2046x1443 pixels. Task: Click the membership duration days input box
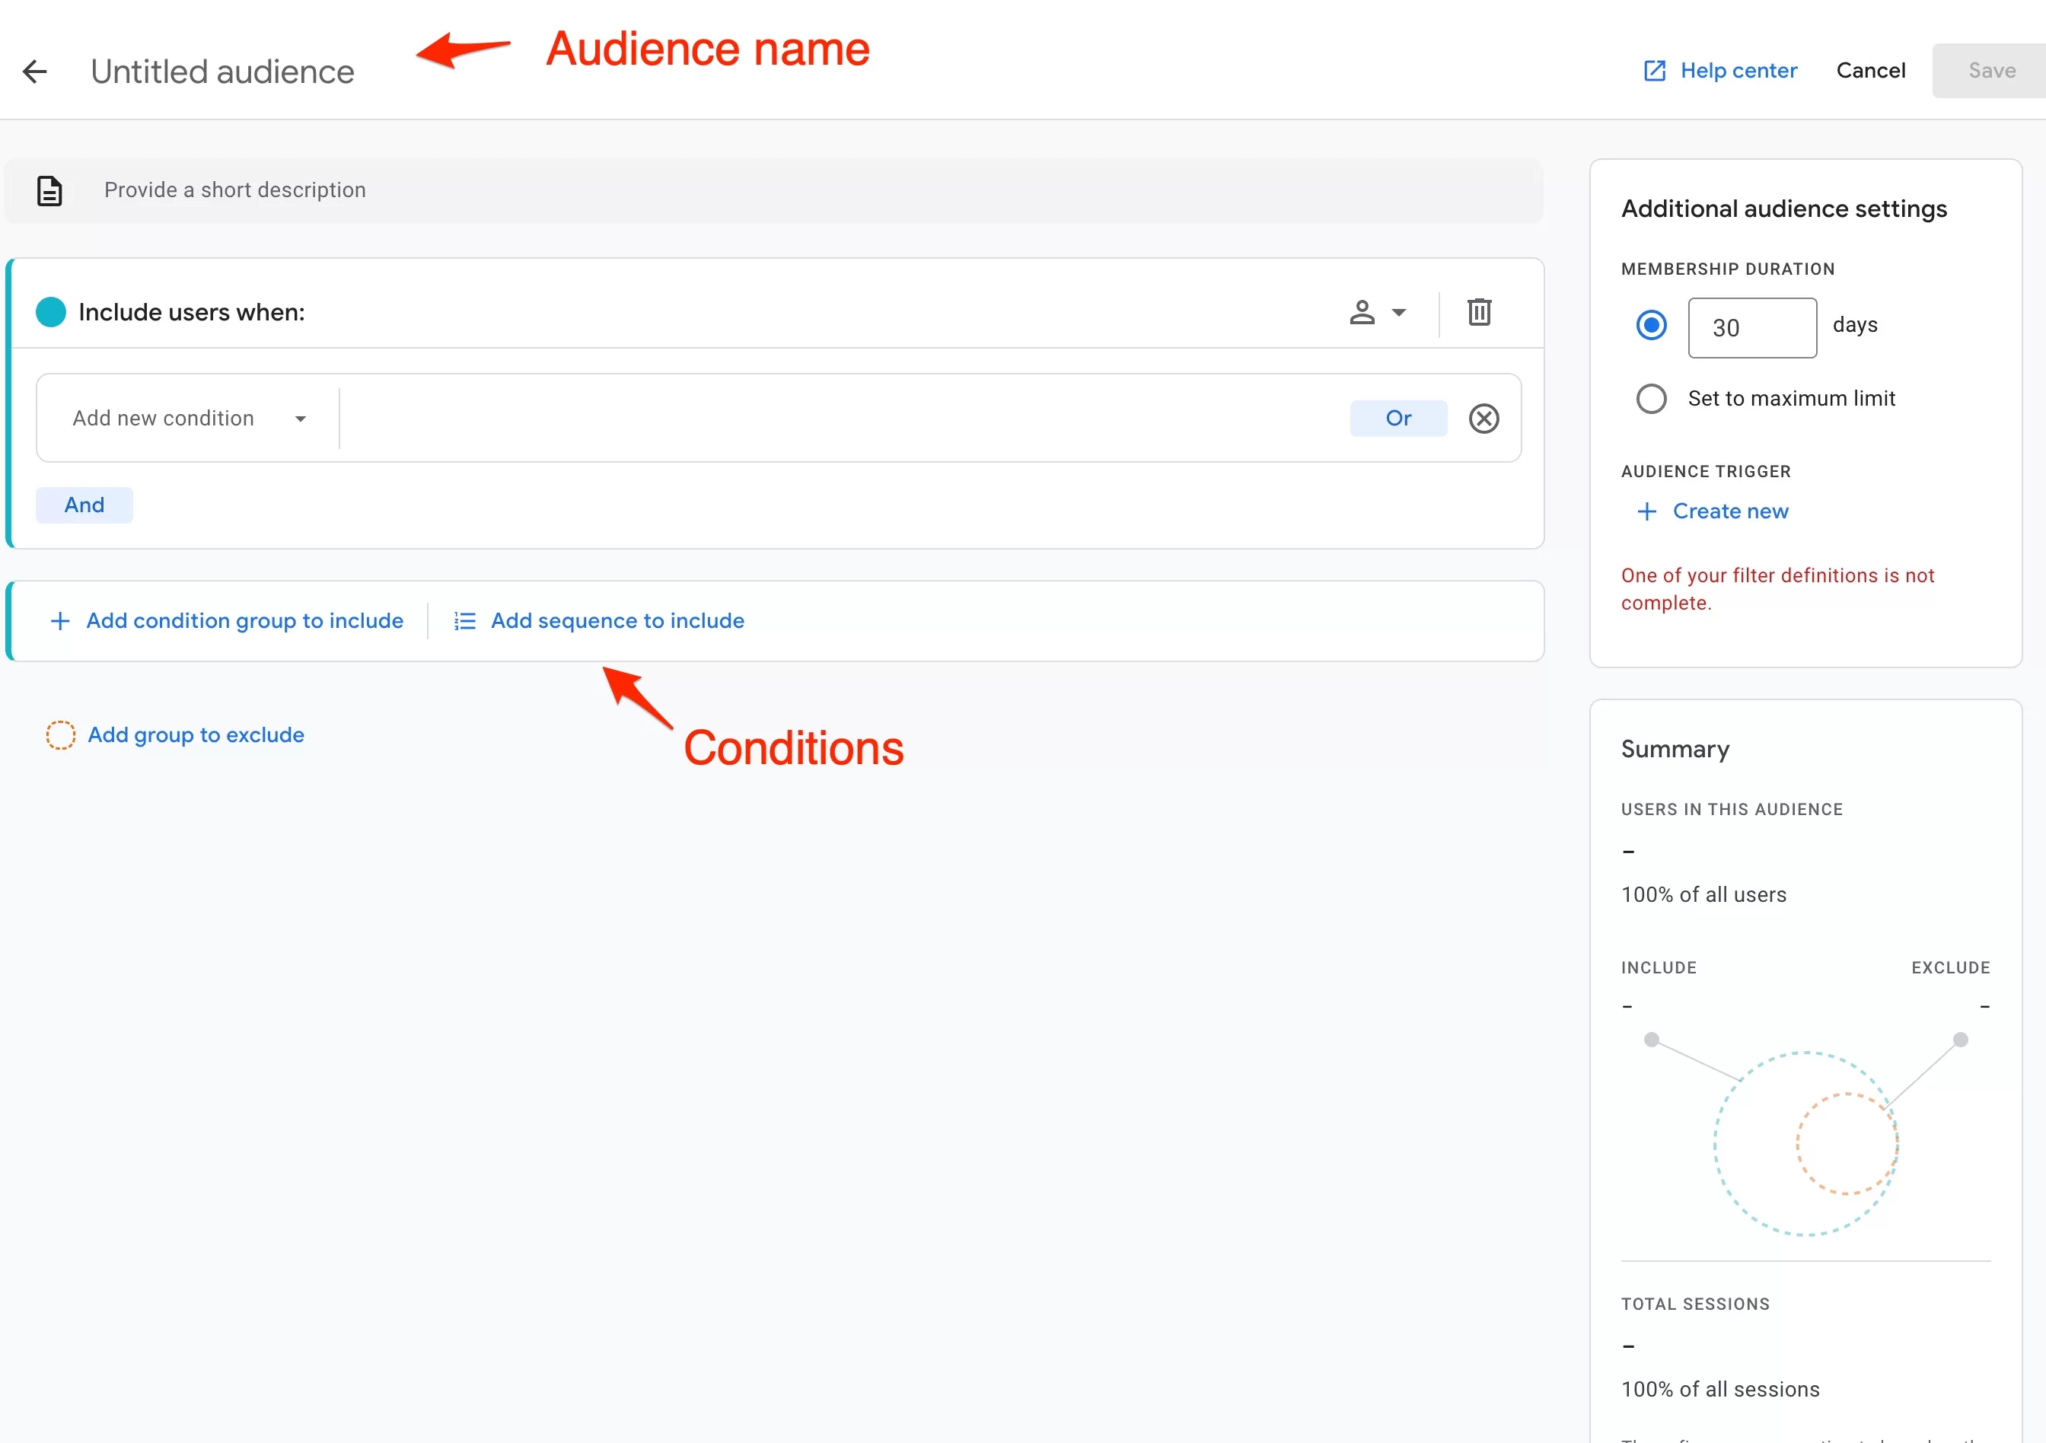click(x=1752, y=328)
